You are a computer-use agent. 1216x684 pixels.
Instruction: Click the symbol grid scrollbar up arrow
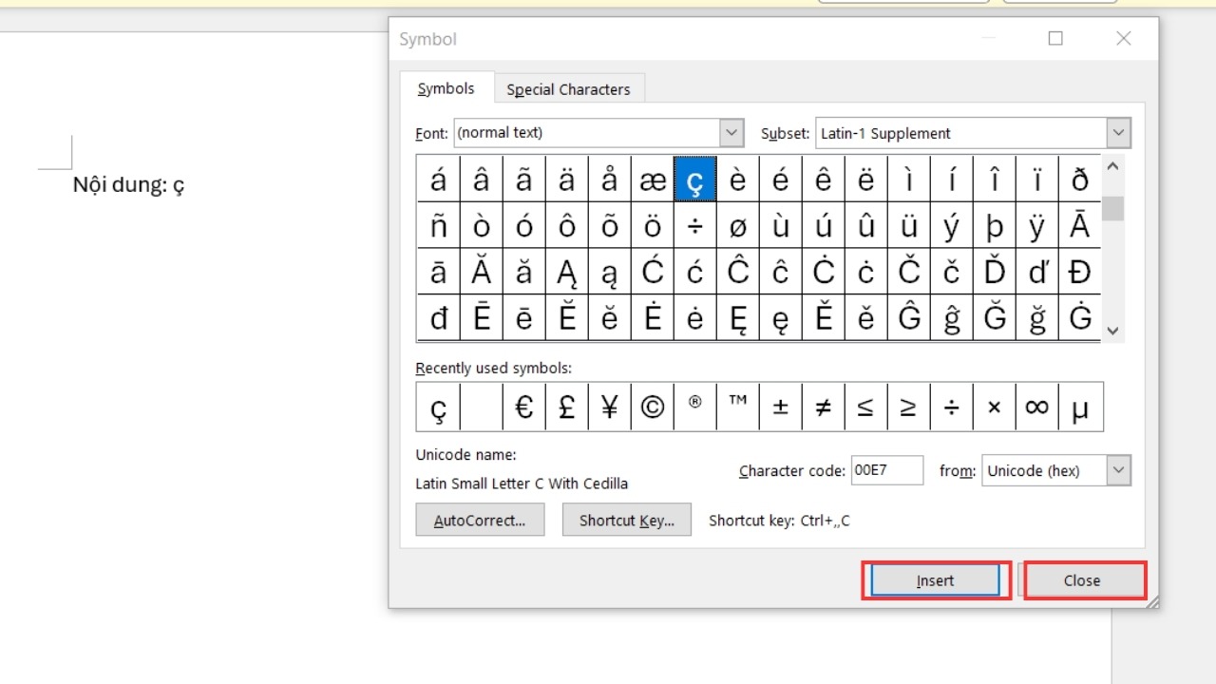(x=1113, y=166)
